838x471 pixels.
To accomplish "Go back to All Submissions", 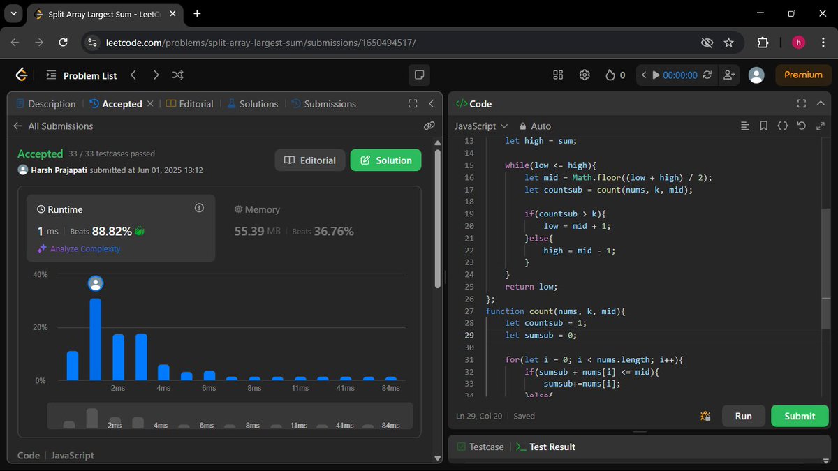I will point(53,126).
